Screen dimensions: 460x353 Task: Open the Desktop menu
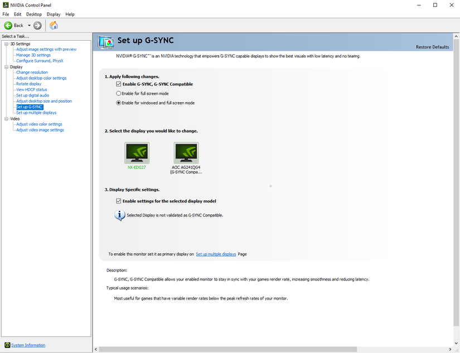pos(33,14)
